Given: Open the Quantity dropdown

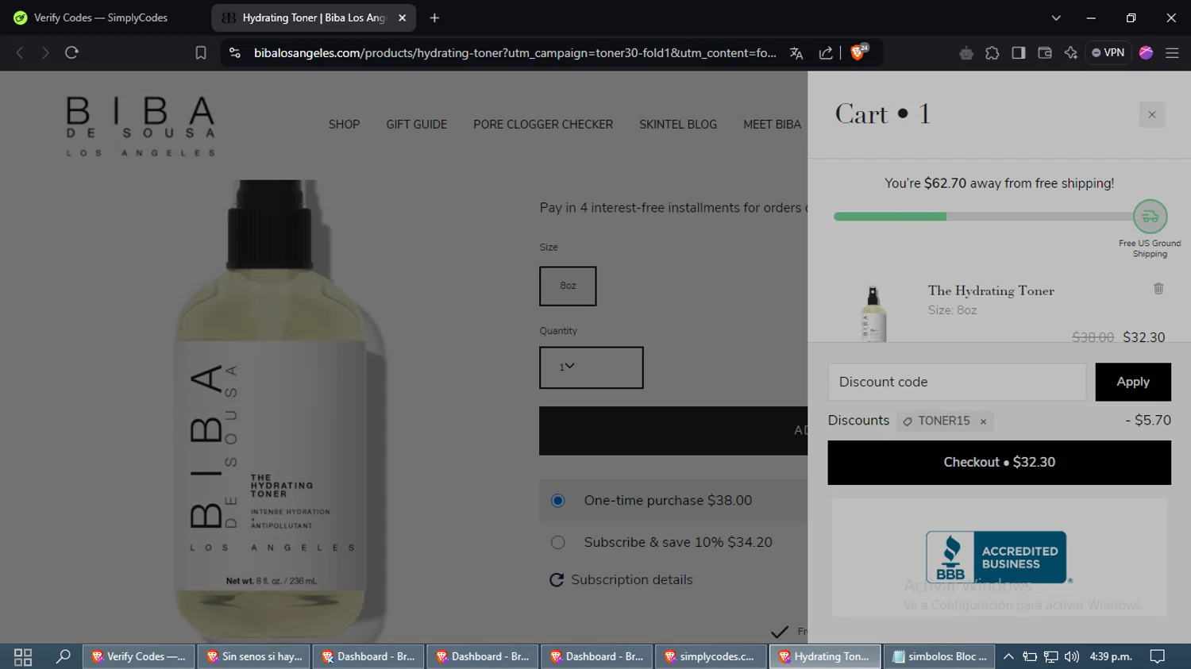Looking at the screenshot, I should pos(592,367).
